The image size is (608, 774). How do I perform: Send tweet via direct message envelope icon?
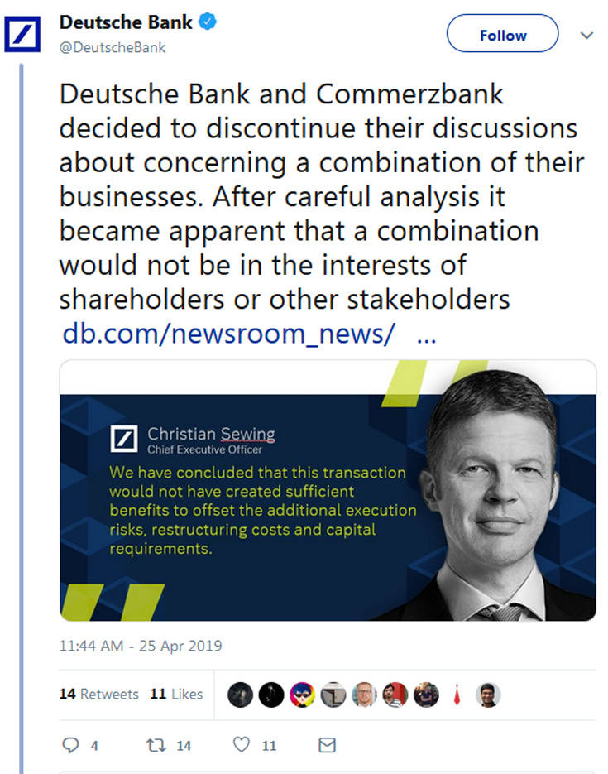pos(327,745)
